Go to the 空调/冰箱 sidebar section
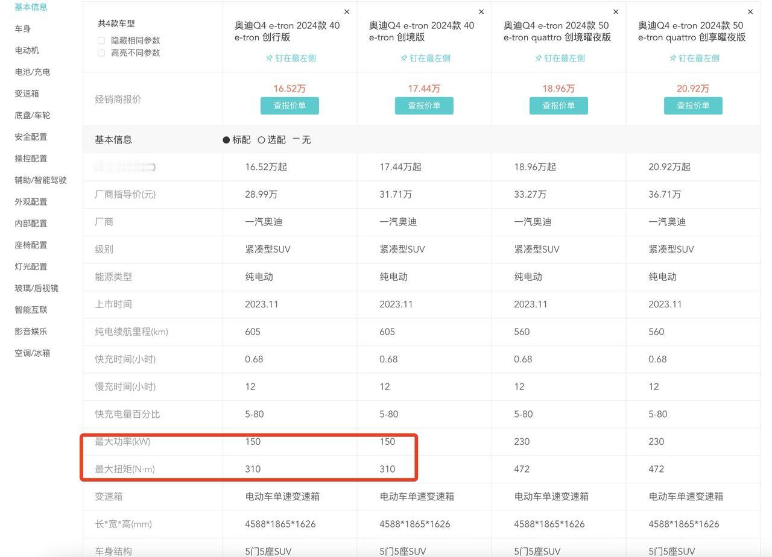This screenshot has height=557, width=772. pyautogui.click(x=34, y=353)
